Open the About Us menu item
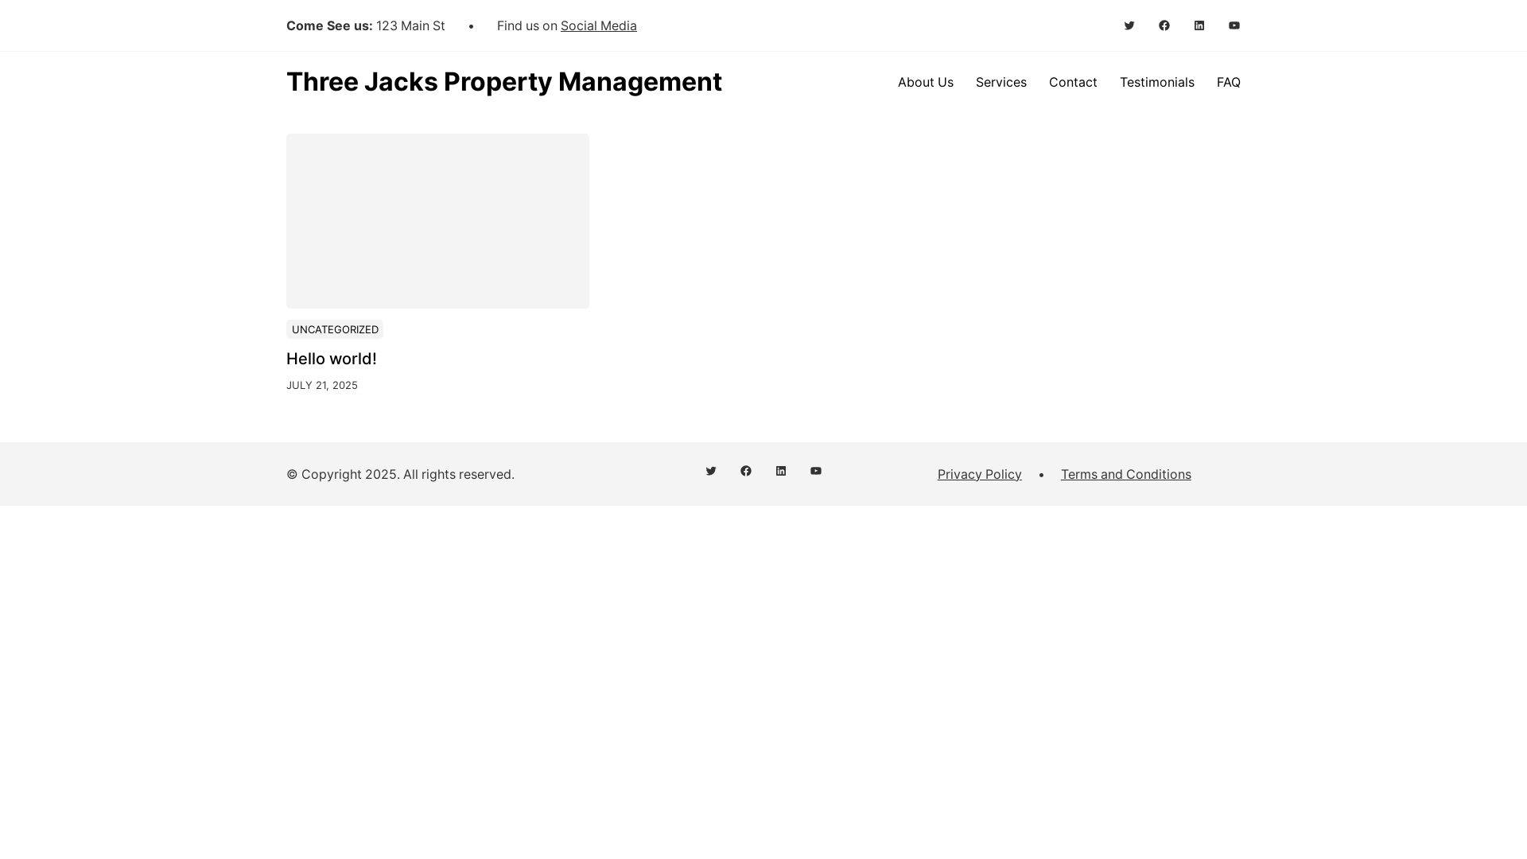This screenshot has width=1527, height=859. (x=925, y=82)
